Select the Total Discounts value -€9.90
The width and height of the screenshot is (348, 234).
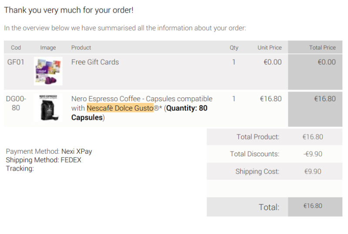click(313, 154)
